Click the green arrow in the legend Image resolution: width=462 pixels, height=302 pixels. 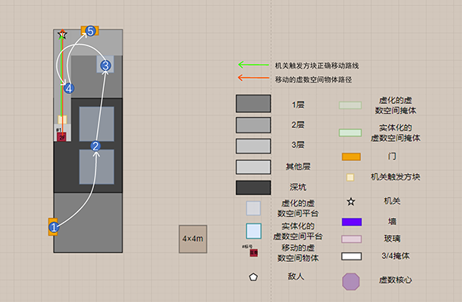pos(253,65)
